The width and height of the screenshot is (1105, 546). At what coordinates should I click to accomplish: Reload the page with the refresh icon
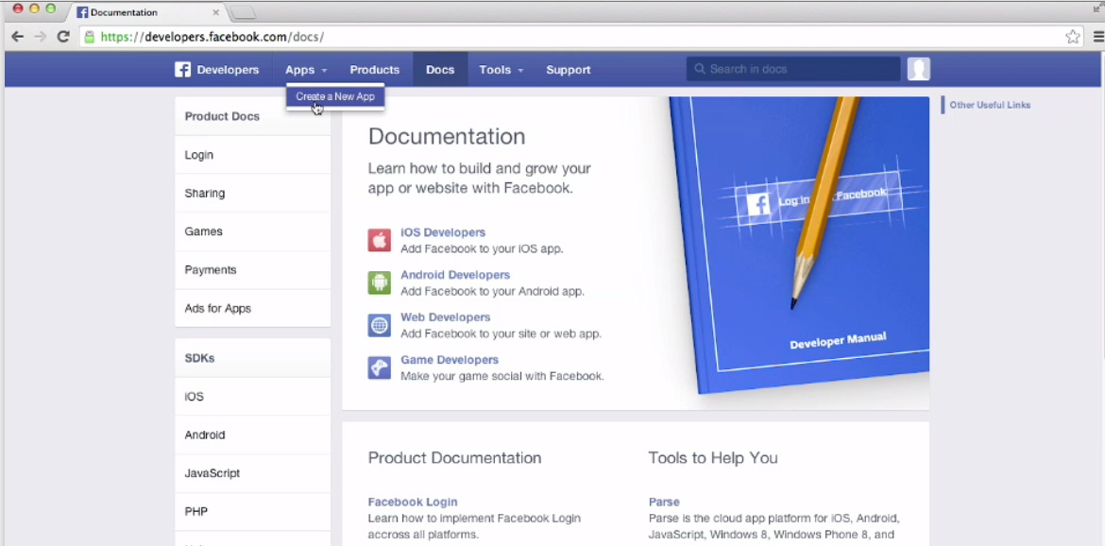coord(63,37)
